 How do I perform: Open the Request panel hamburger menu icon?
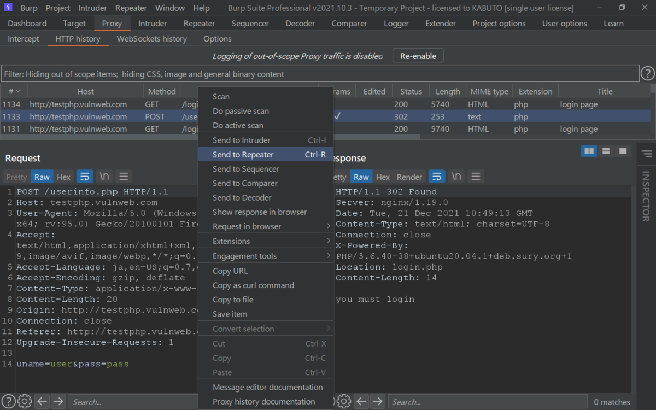coord(124,177)
